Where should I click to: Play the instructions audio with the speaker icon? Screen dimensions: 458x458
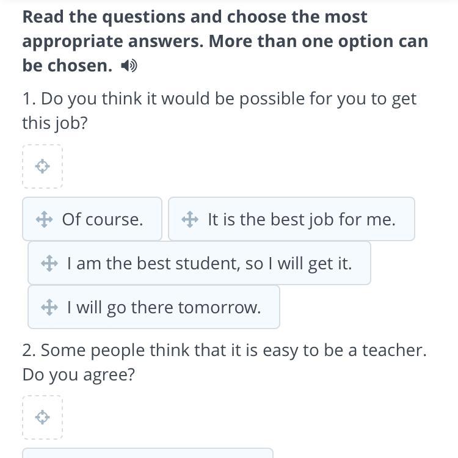pyautogui.click(x=129, y=66)
